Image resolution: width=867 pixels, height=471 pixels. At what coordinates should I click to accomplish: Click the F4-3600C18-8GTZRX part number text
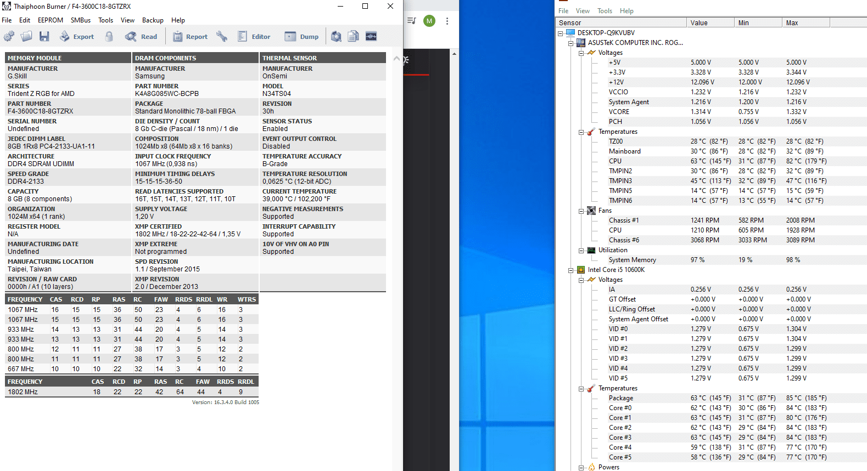[x=41, y=111]
